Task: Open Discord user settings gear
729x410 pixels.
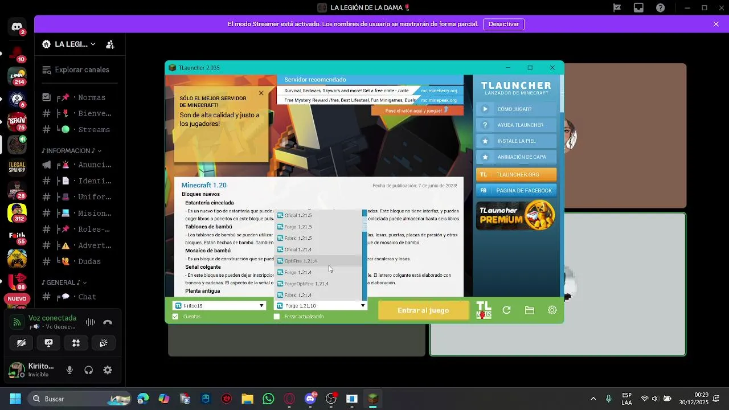Action: pos(108,370)
